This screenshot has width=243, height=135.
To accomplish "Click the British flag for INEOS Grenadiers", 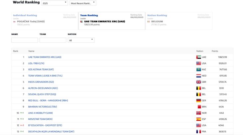I will click(x=199, y=82).
